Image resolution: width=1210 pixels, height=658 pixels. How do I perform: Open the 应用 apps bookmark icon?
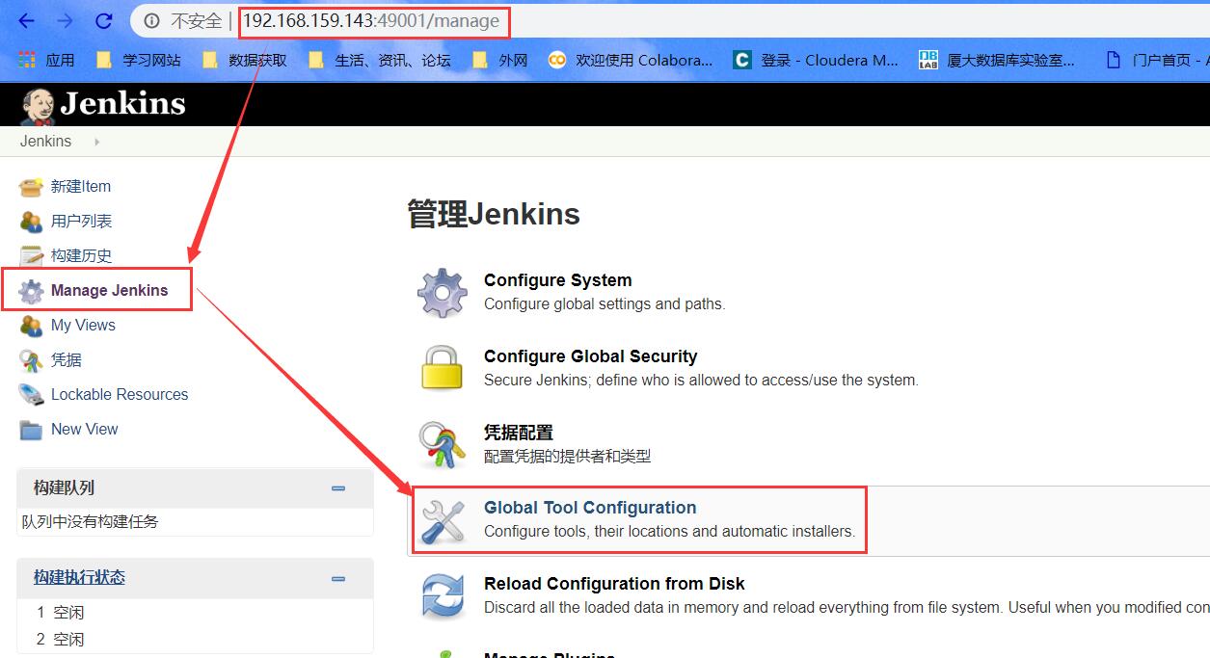[x=26, y=60]
